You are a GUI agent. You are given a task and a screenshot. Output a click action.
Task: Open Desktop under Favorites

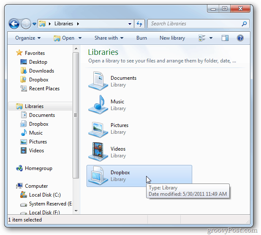pyautogui.click(x=38, y=62)
